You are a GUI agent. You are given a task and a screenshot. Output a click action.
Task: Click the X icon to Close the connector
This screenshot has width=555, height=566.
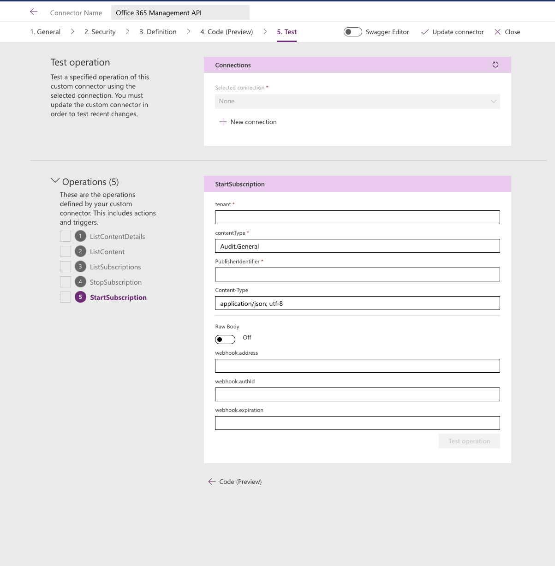[497, 32]
